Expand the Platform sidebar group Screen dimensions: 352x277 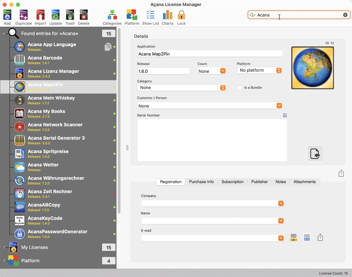4,261
